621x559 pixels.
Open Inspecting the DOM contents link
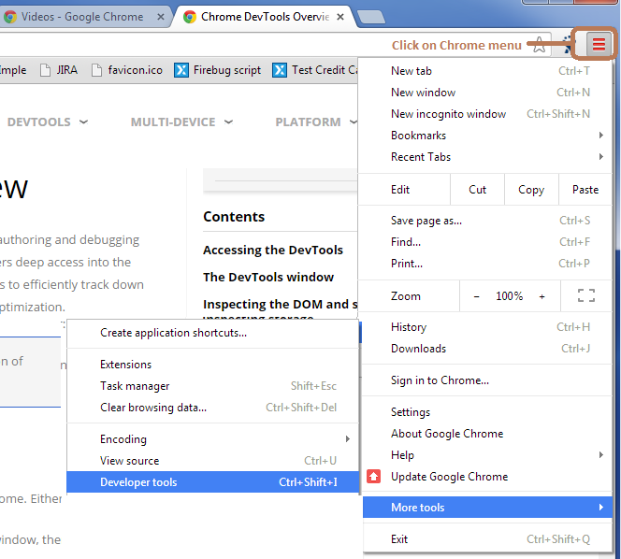tap(281, 304)
